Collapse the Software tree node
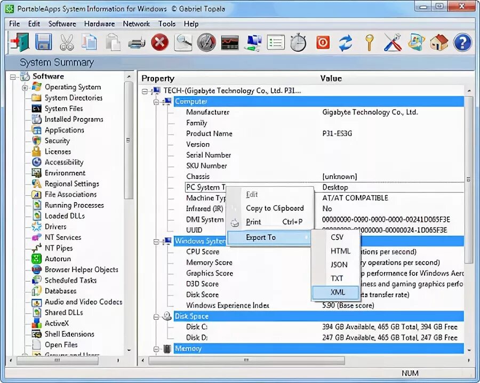 (x=13, y=76)
